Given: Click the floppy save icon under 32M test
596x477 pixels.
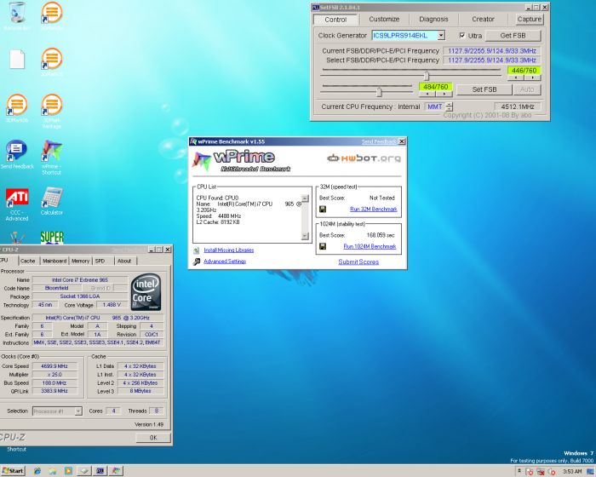Looking at the screenshot, I should (x=323, y=210).
